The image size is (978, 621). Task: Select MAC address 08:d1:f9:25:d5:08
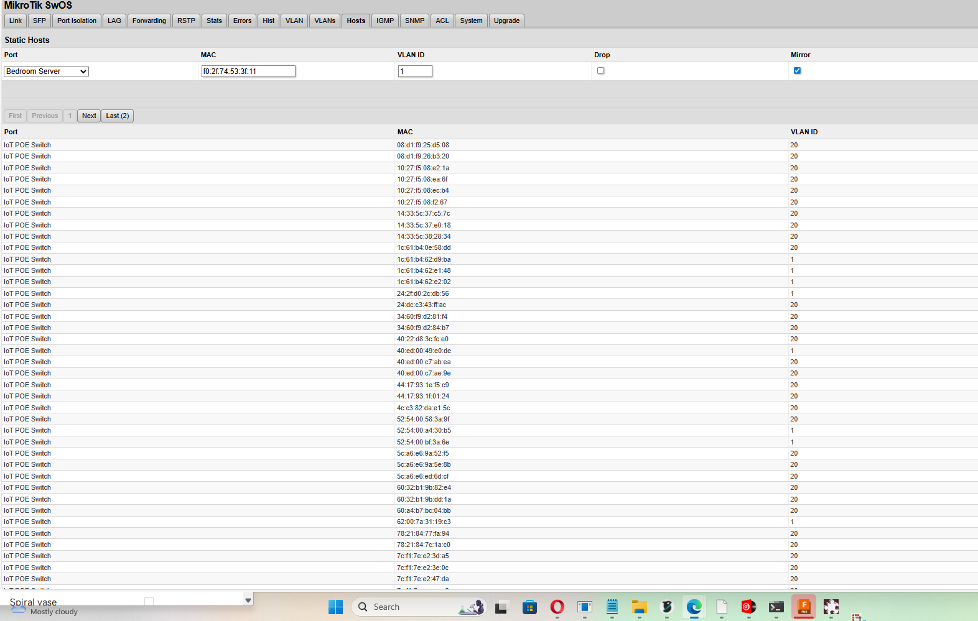pyautogui.click(x=423, y=145)
